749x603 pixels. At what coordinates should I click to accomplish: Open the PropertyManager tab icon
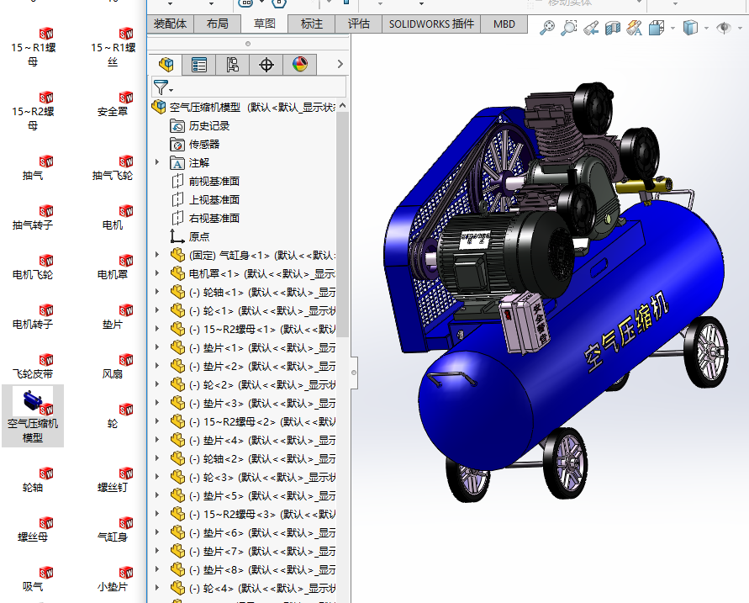(199, 64)
